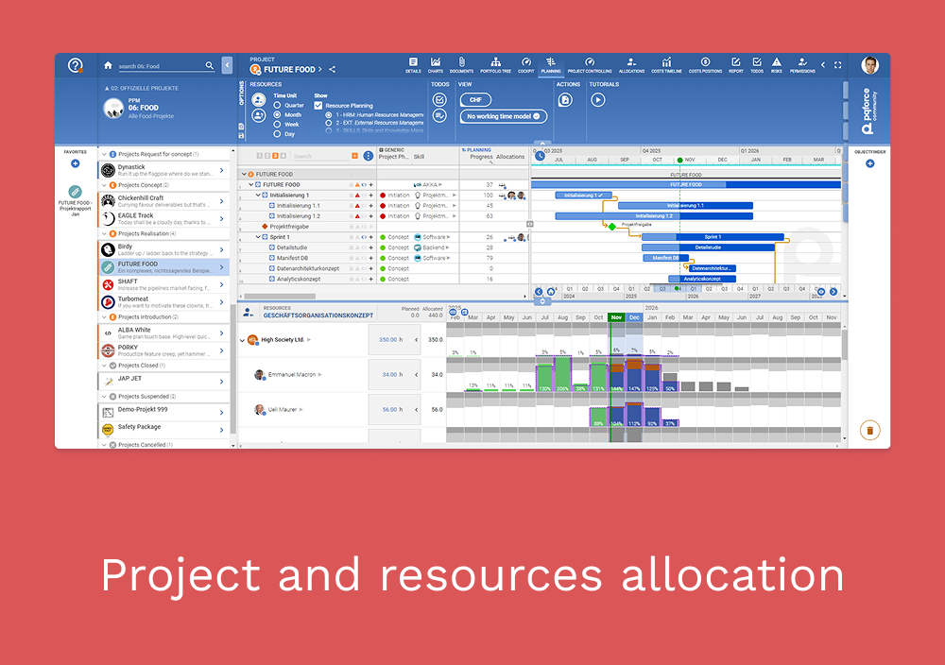Open the Portfolio Tree view

[x=495, y=64]
